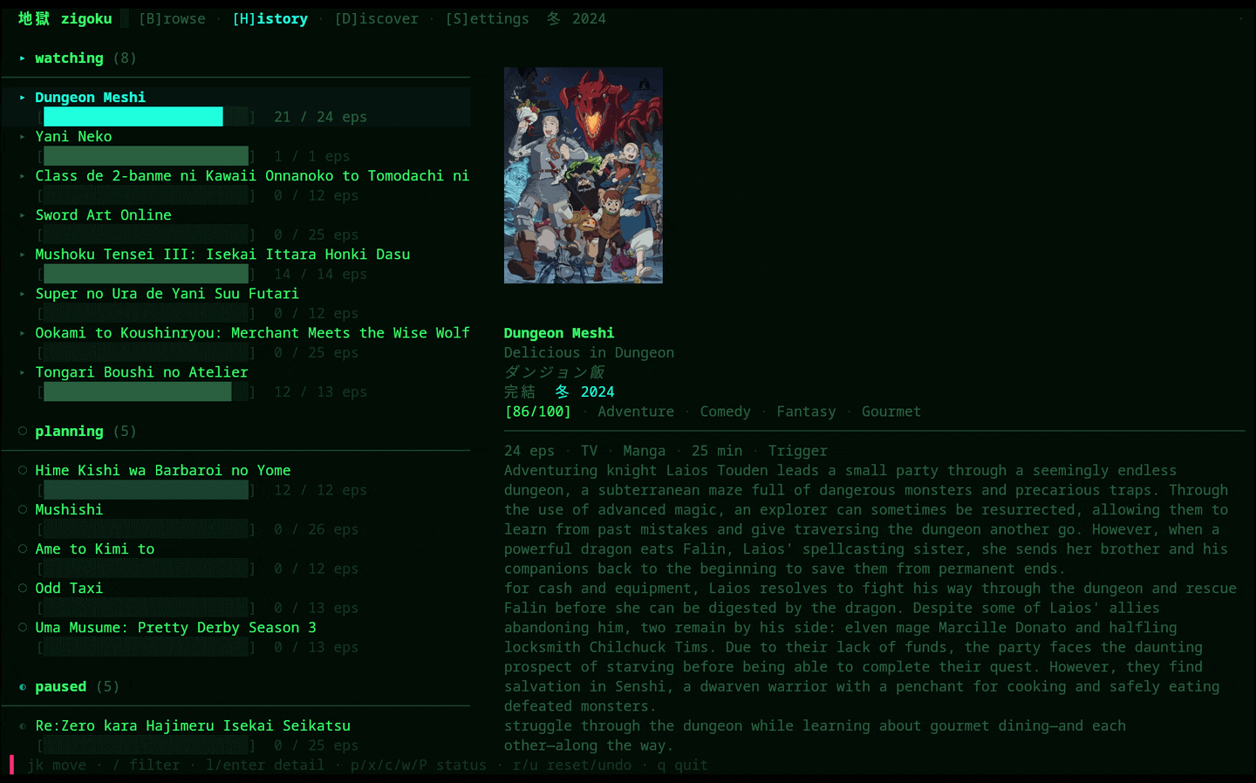Collapse the watching section

click(x=23, y=58)
